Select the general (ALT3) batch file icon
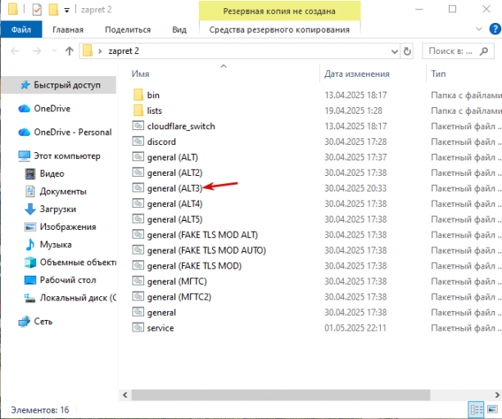This screenshot has height=419, width=502. coord(138,187)
